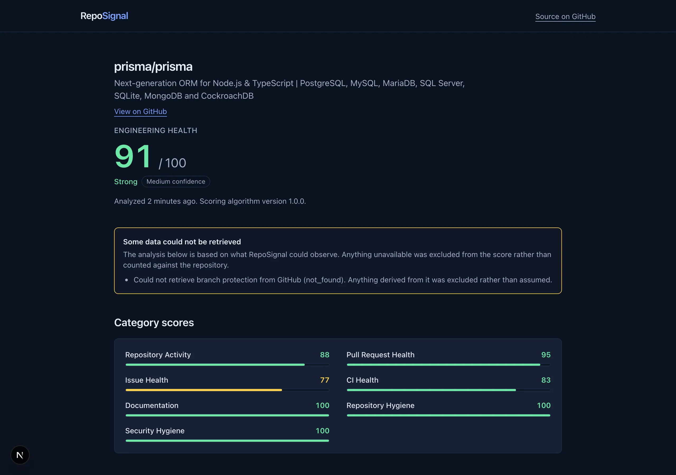Image resolution: width=676 pixels, height=475 pixels.
Task: Click the Next-generation ORM description text
Action: click(289, 89)
